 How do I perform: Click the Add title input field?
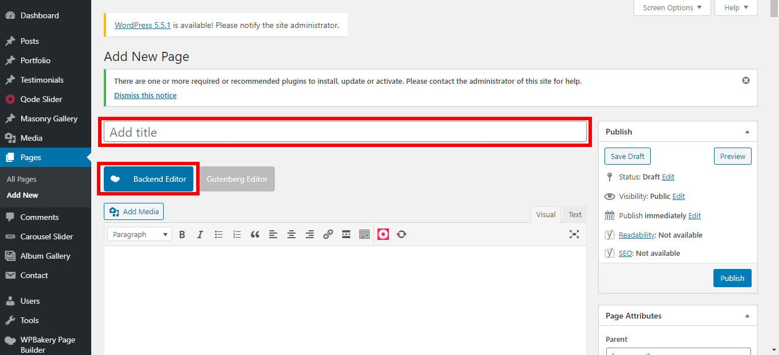[x=345, y=132]
